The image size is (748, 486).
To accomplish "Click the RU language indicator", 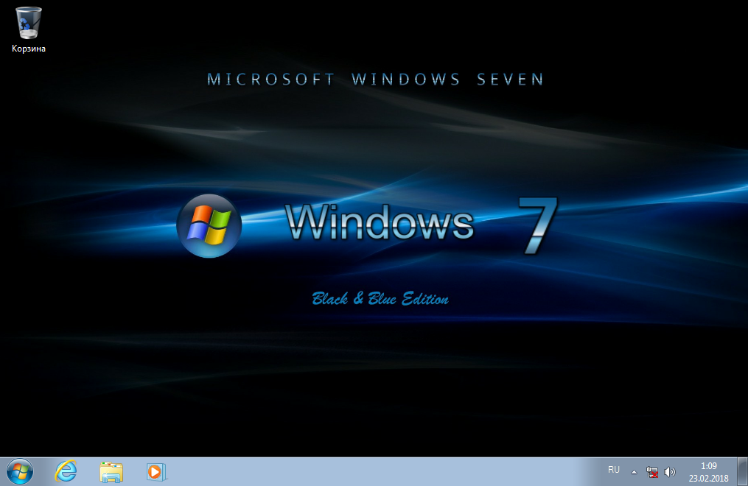I will (x=613, y=470).
